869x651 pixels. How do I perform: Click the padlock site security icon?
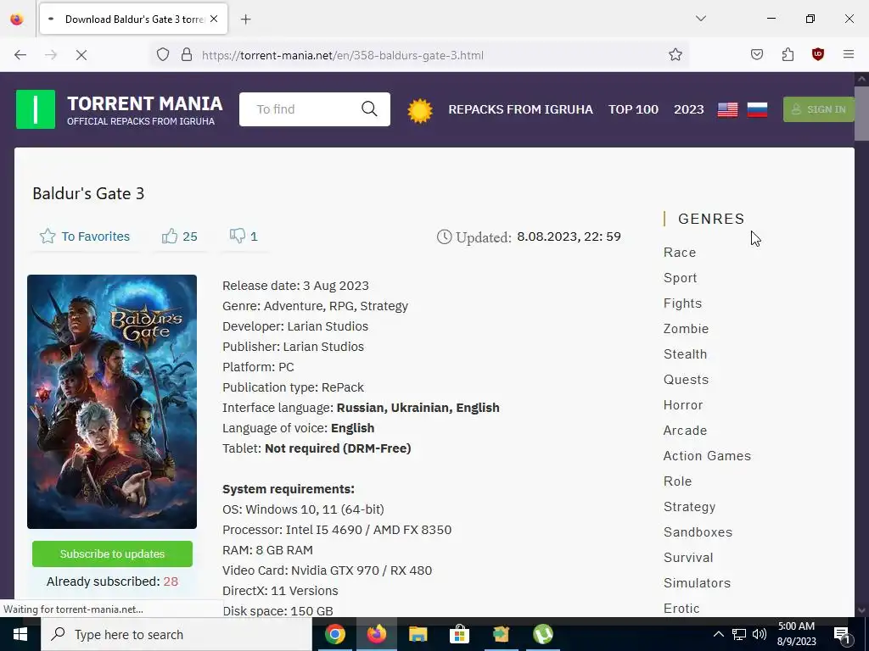tap(187, 55)
